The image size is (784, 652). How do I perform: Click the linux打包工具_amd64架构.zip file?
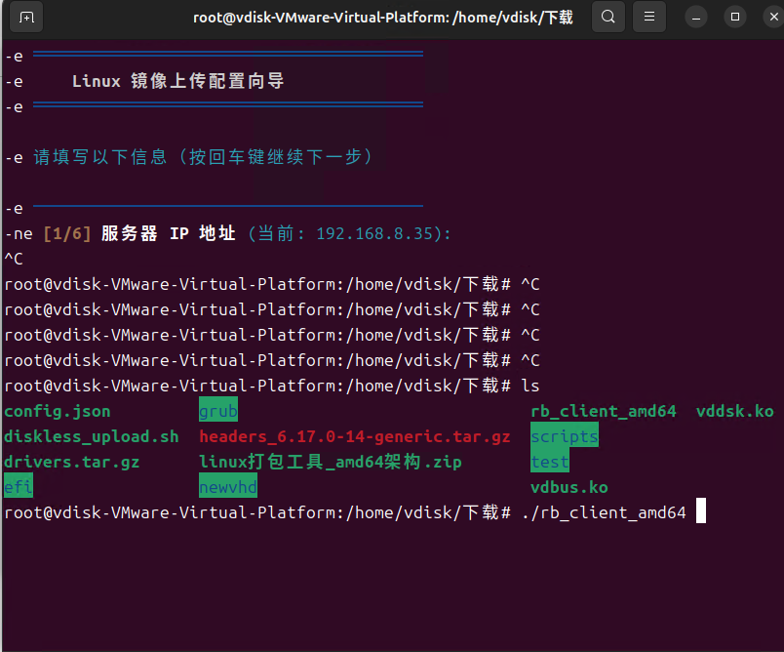tap(331, 462)
